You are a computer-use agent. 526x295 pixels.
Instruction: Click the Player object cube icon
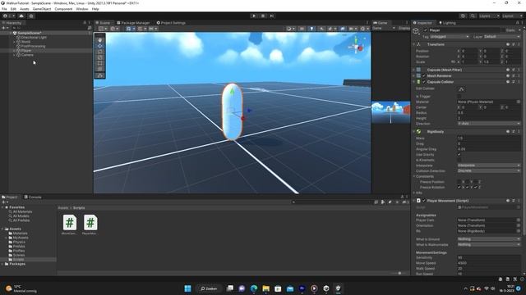click(416, 31)
